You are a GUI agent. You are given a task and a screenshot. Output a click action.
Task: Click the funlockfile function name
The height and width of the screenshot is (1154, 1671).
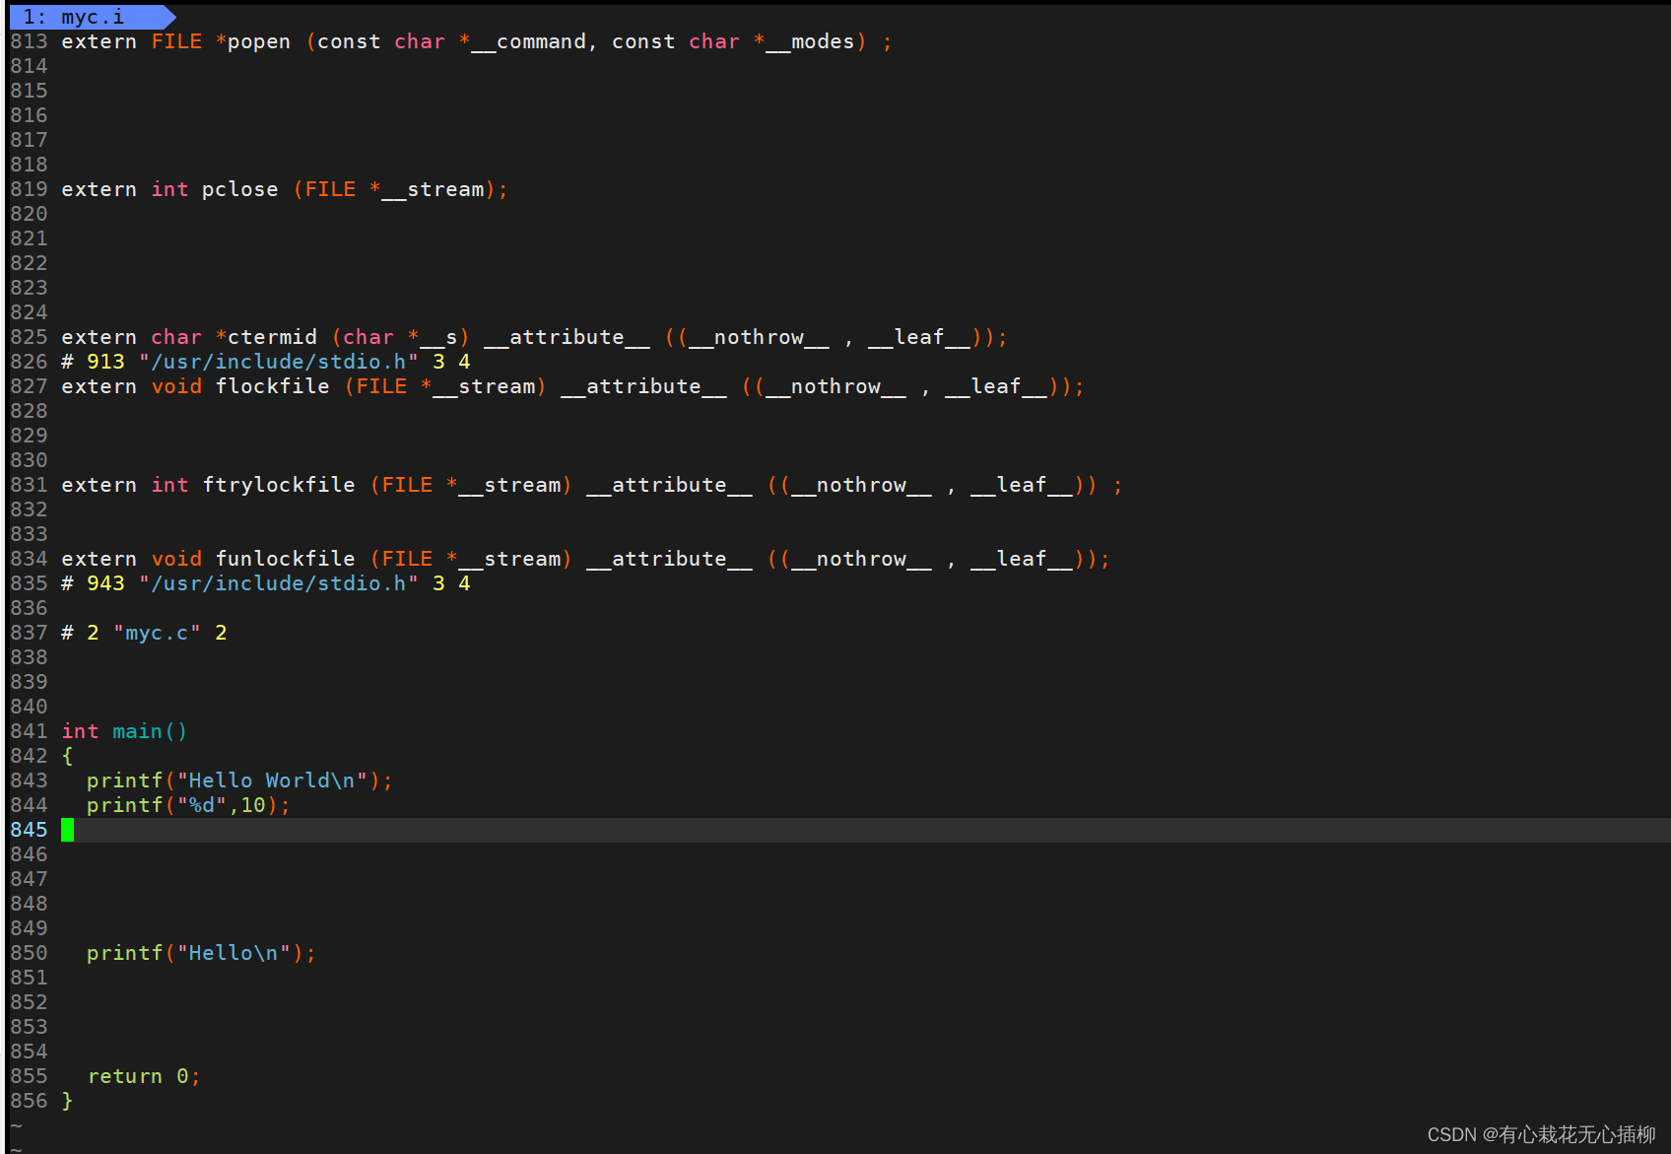pos(285,559)
